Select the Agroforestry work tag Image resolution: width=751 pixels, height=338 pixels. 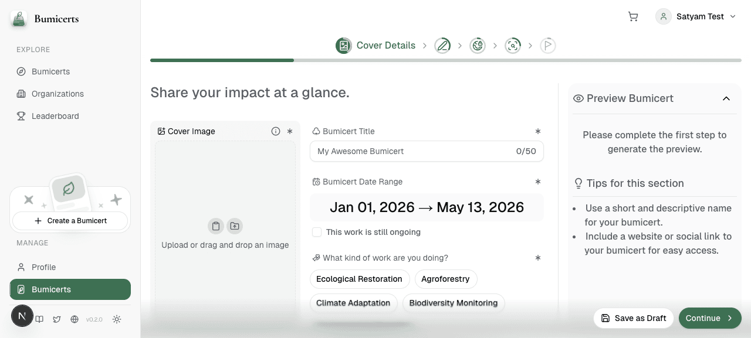(445, 279)
